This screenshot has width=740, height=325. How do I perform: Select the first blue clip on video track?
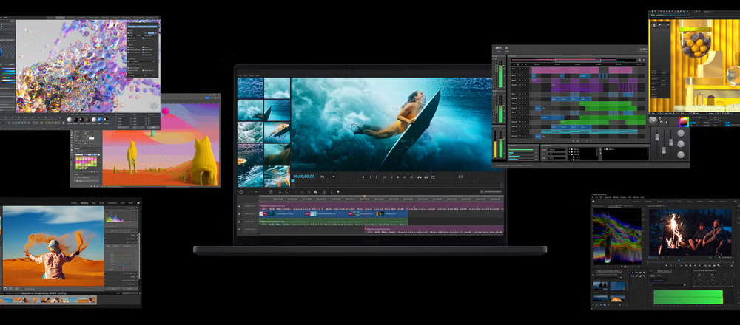pyautogui.click(x=282, y=214)
